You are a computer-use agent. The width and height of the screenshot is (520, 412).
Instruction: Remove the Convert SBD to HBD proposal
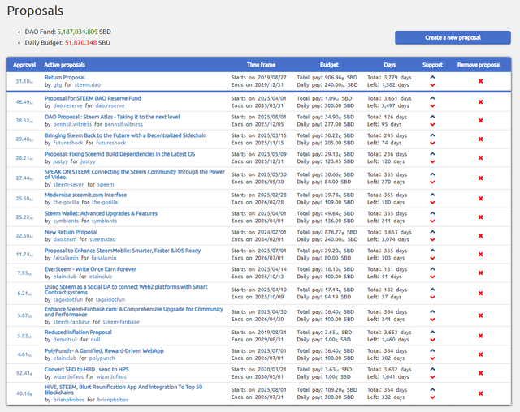click(480, 373)
